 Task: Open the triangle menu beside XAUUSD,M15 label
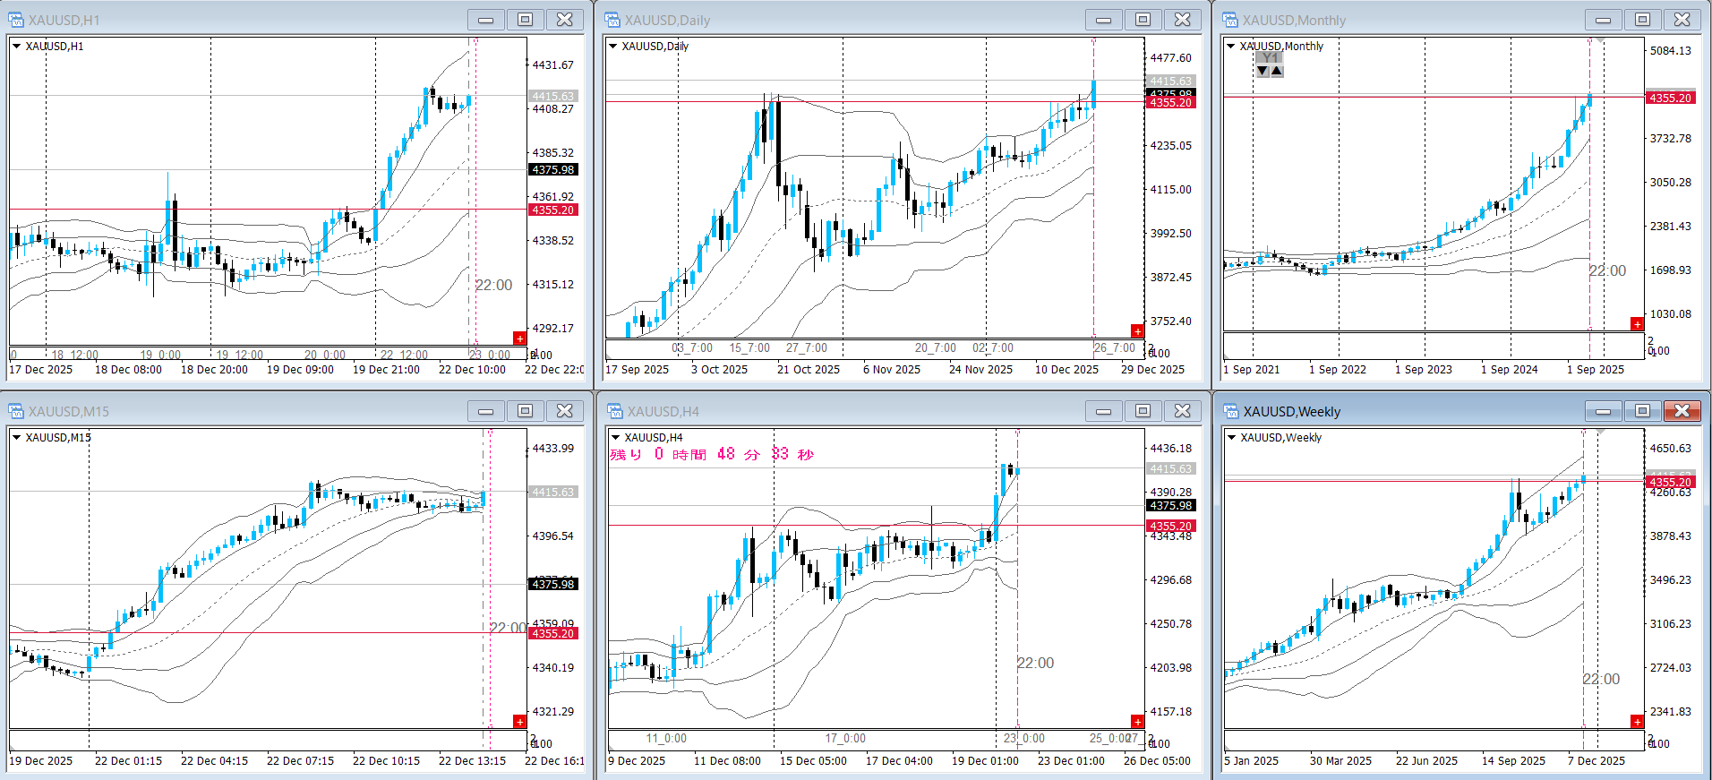pos(16,437)
